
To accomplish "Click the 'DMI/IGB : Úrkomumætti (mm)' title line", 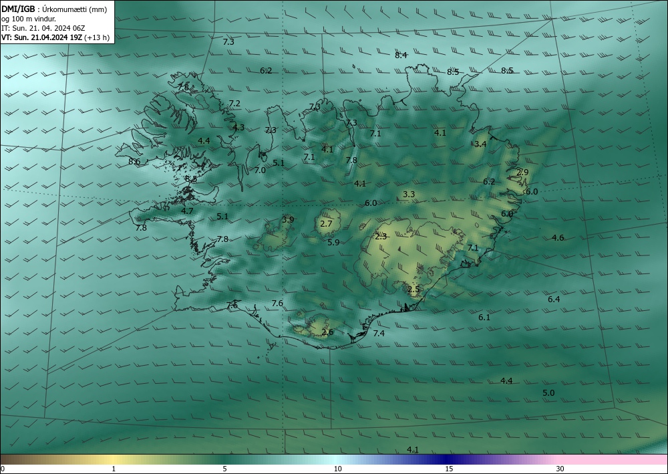I will tap(54, 10).
